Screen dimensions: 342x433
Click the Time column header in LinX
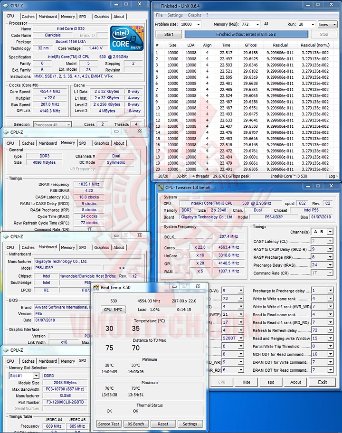point(226,45)
